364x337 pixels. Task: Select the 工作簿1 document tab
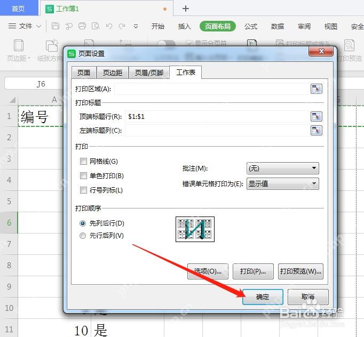pos(107,9)
